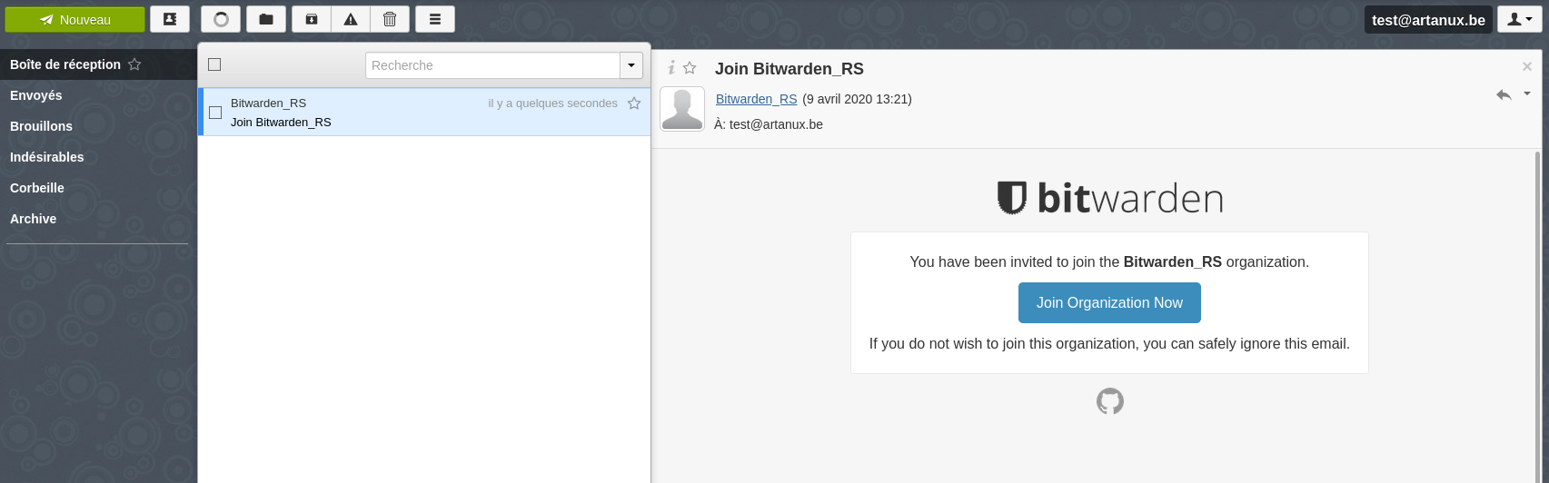Viewport: 1549px width, 483px height.
Task: Click the reply arrow icon
Action: [x=1504, y=94]
